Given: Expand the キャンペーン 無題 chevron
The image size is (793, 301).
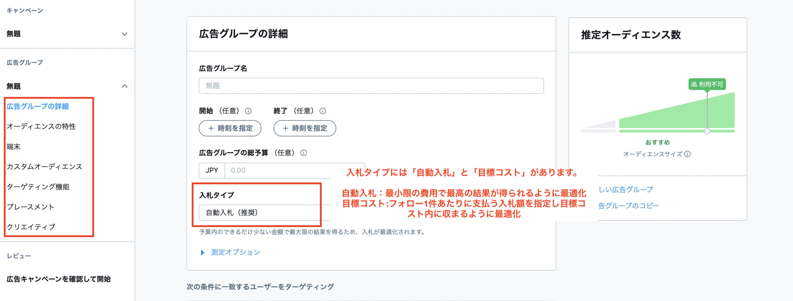Looking at the screenshot, I should tap(124, 34).
